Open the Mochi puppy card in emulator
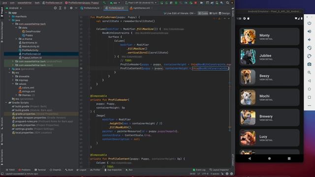This screenshot has height=177, width=315. pos(269,97)
